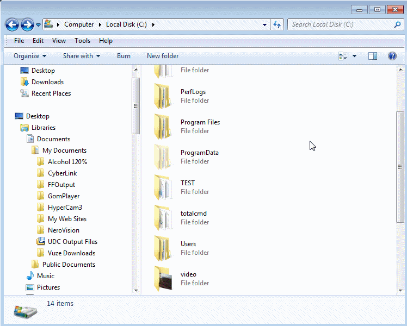Open the Help question mark icon

[x=392, y=56]
